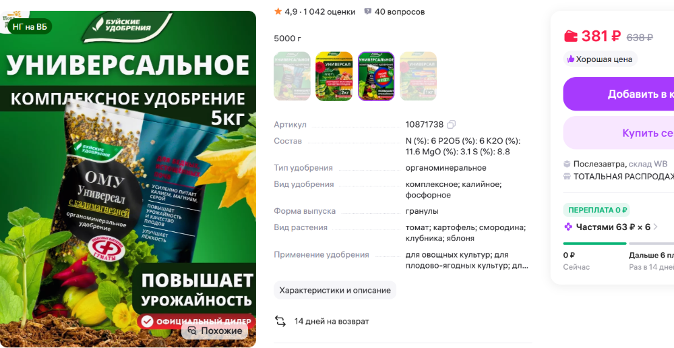Select the first faded 5kg variant thumbnail
Image resolution: width=674 pixels, height=348 pixels.
[292, 76]
